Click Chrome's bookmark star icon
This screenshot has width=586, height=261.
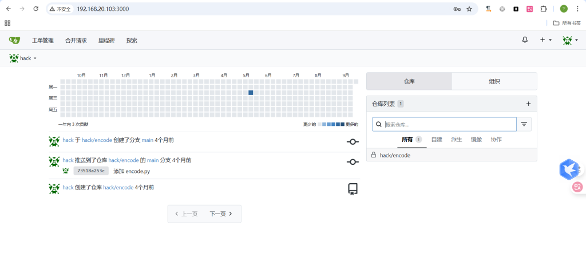pos(469,9)
